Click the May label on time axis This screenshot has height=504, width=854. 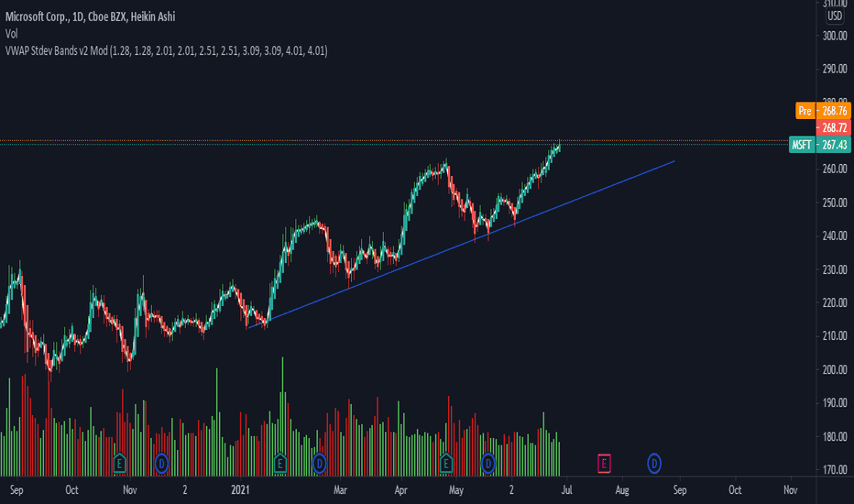456,490
